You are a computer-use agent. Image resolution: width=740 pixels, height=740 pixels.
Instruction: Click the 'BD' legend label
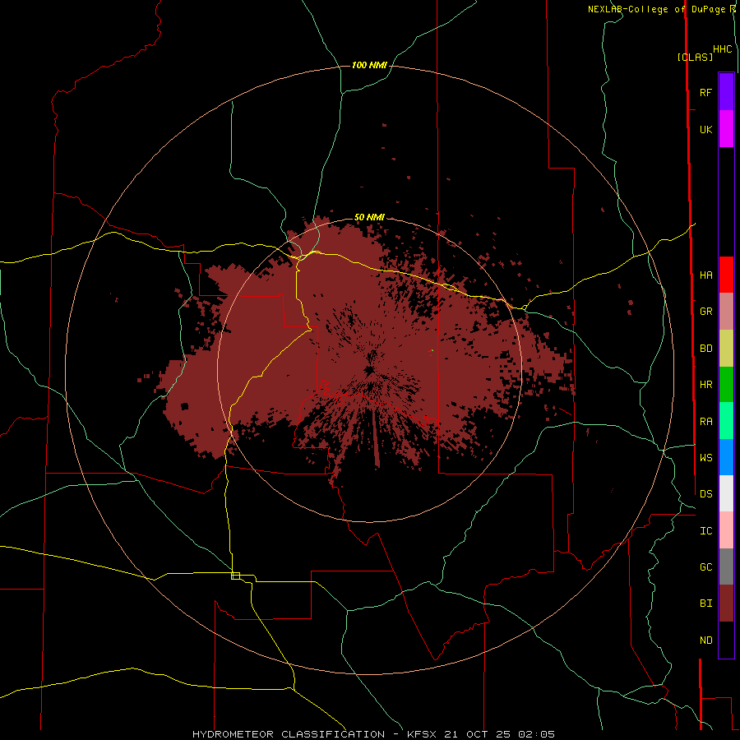pyautogui.click(x=705, y=349)
